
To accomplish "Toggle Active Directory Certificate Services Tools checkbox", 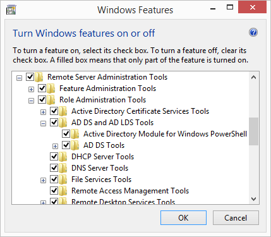I will pos(54,111).
